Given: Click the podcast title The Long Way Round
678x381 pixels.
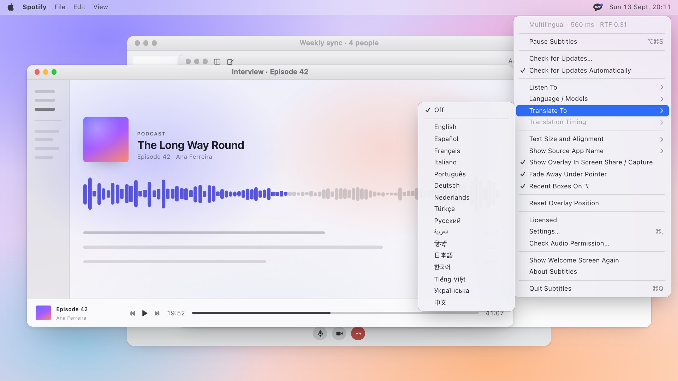Looking at the screenshot, I should tap(191, 145).
